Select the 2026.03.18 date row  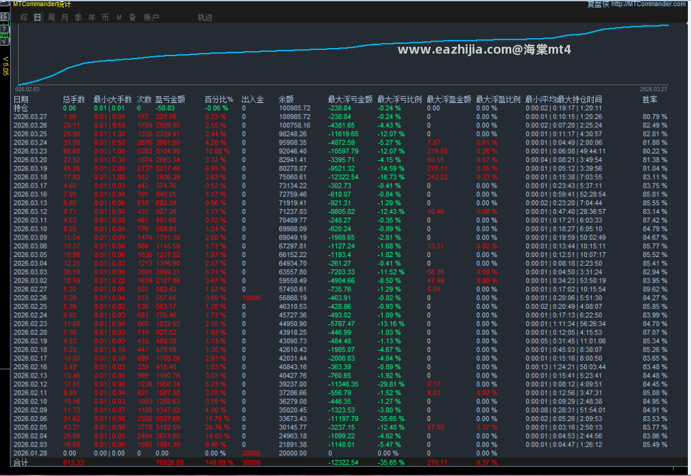30,177
